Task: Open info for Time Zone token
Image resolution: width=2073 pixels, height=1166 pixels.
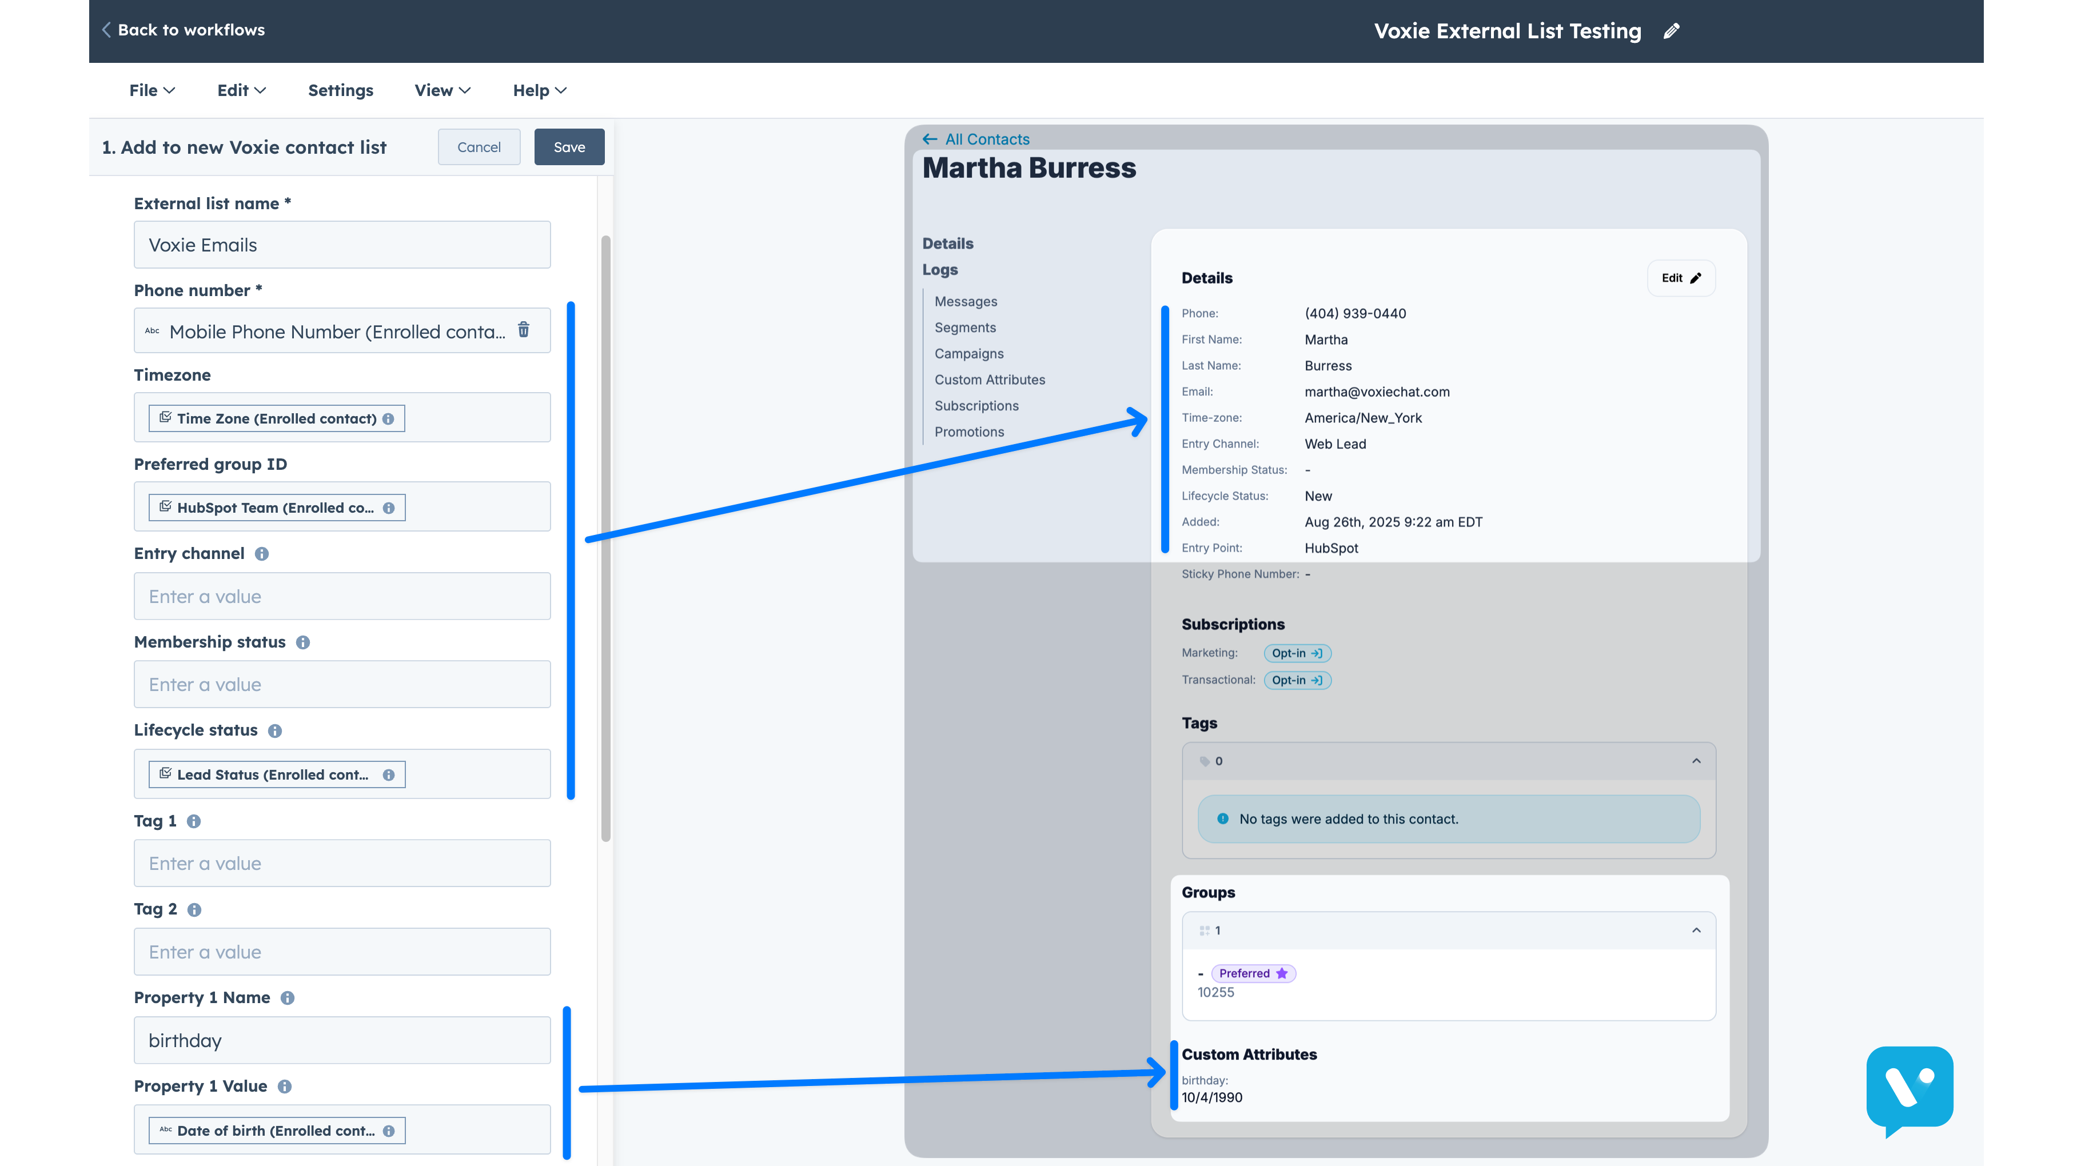Action: 389,418
